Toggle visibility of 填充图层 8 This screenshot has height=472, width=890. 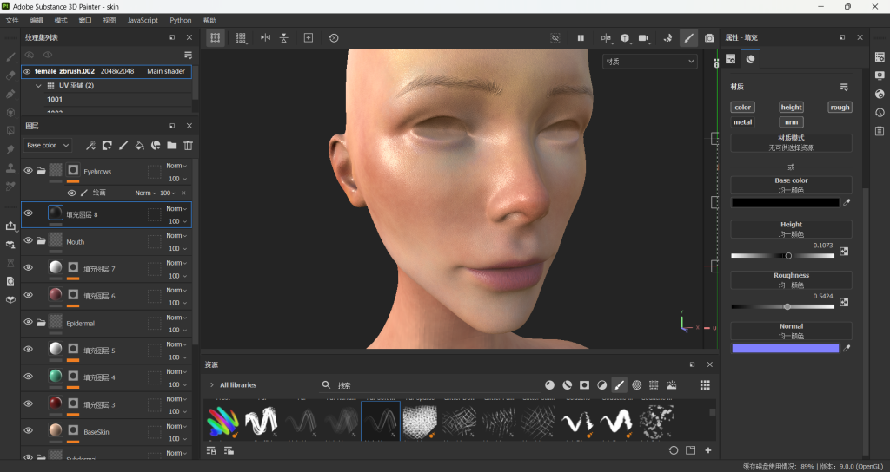coord(28,213)
